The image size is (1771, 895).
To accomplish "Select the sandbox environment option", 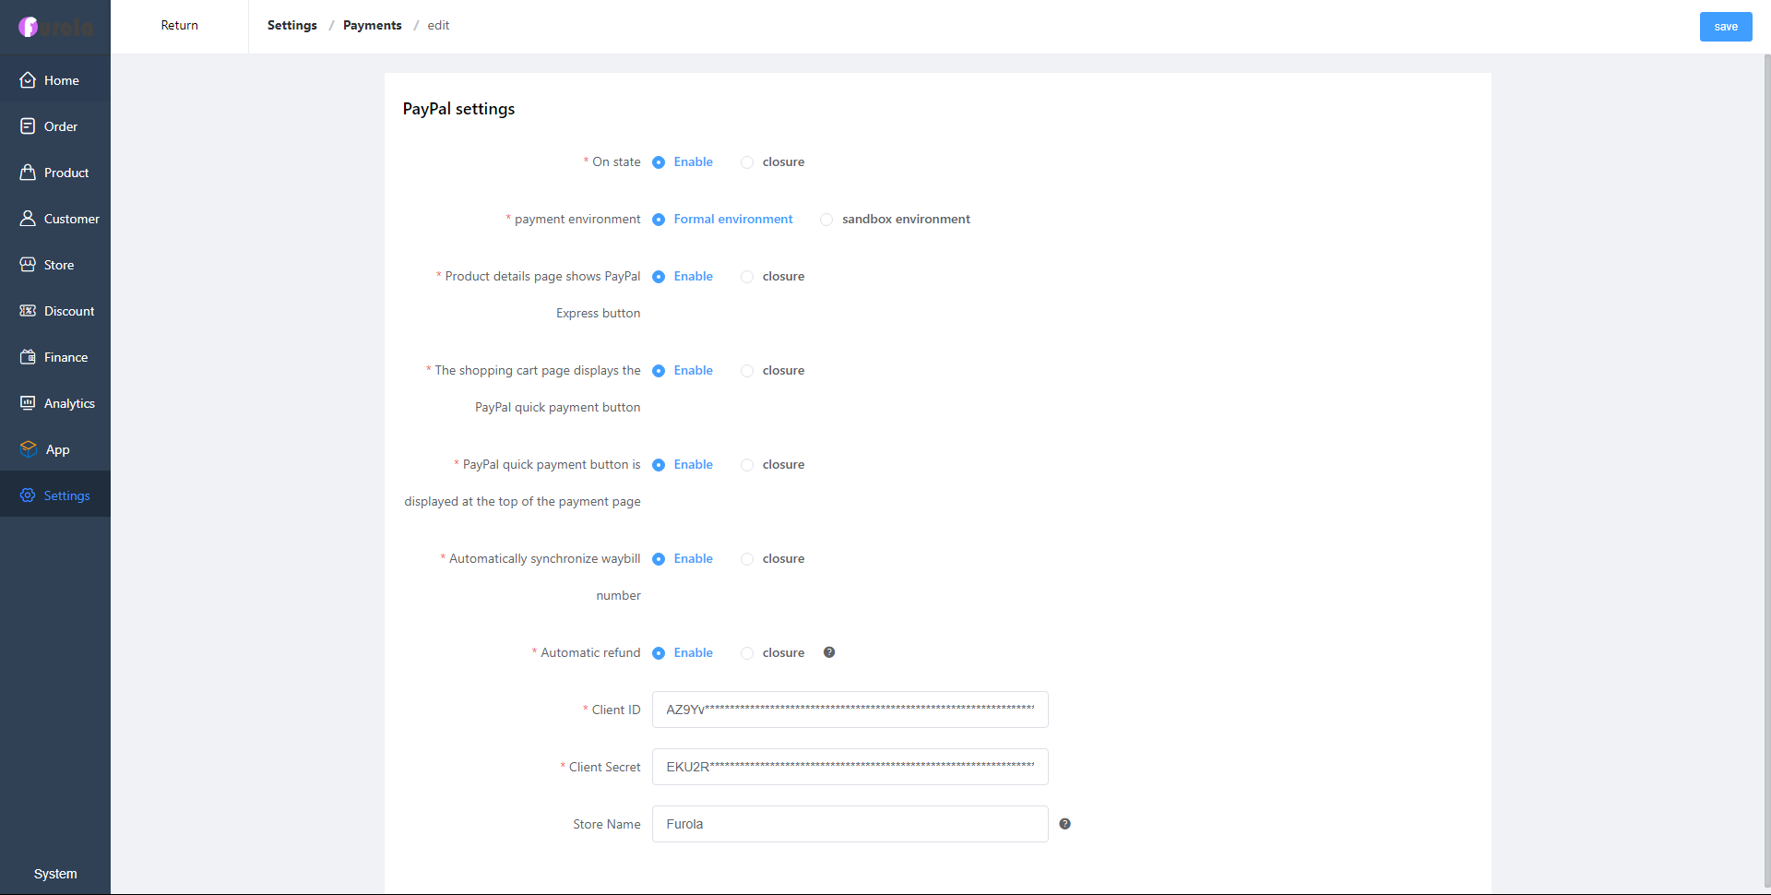I will (895, 220).
